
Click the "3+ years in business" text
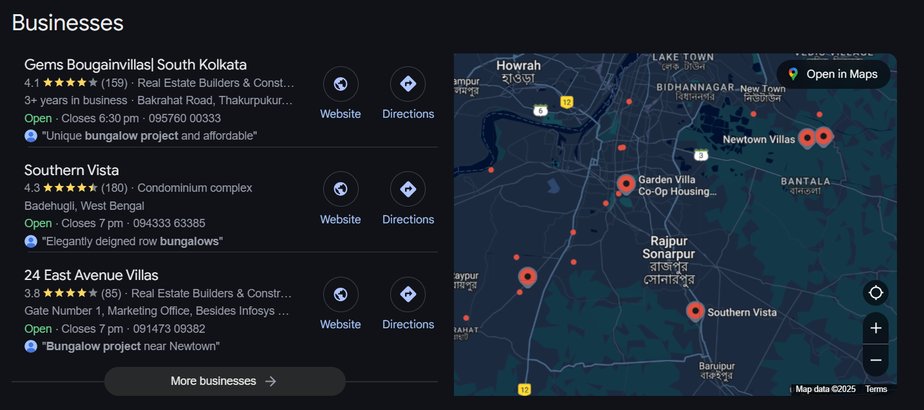76,100
